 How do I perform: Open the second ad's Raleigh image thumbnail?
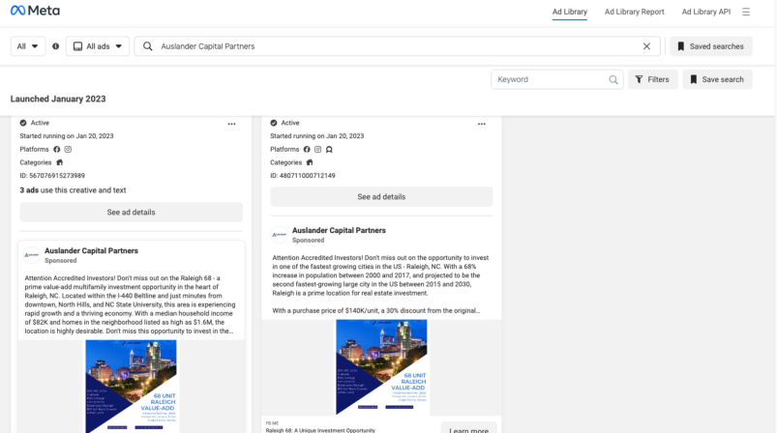[x=381, y=367]
